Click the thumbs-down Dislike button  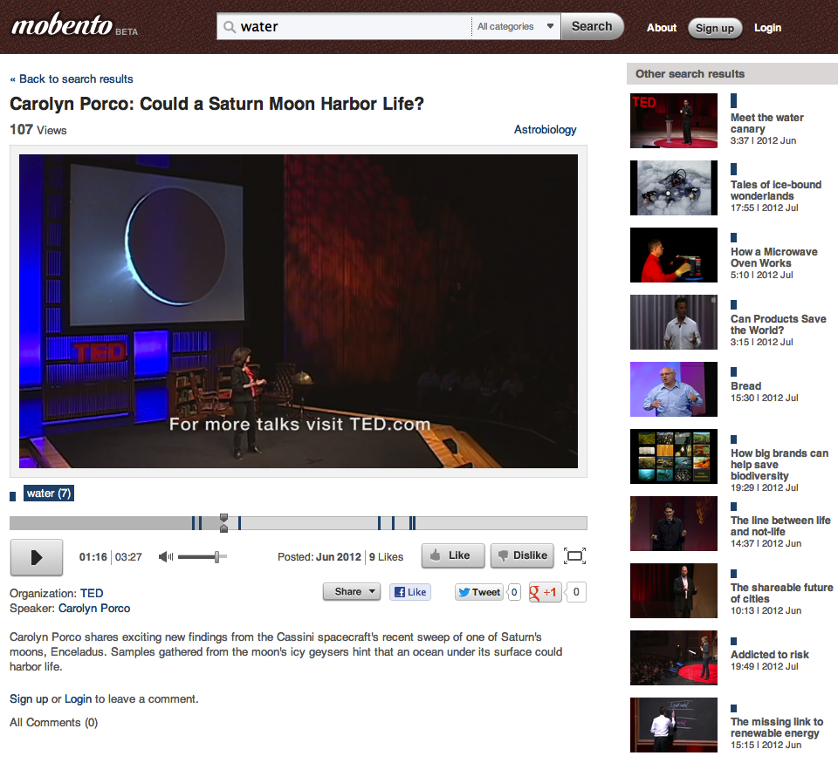522,555
